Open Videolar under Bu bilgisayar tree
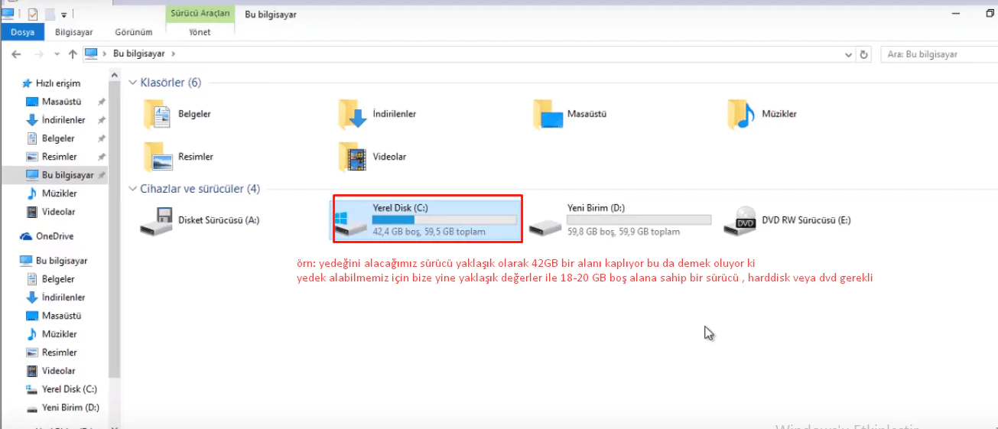 pos(50,371)
